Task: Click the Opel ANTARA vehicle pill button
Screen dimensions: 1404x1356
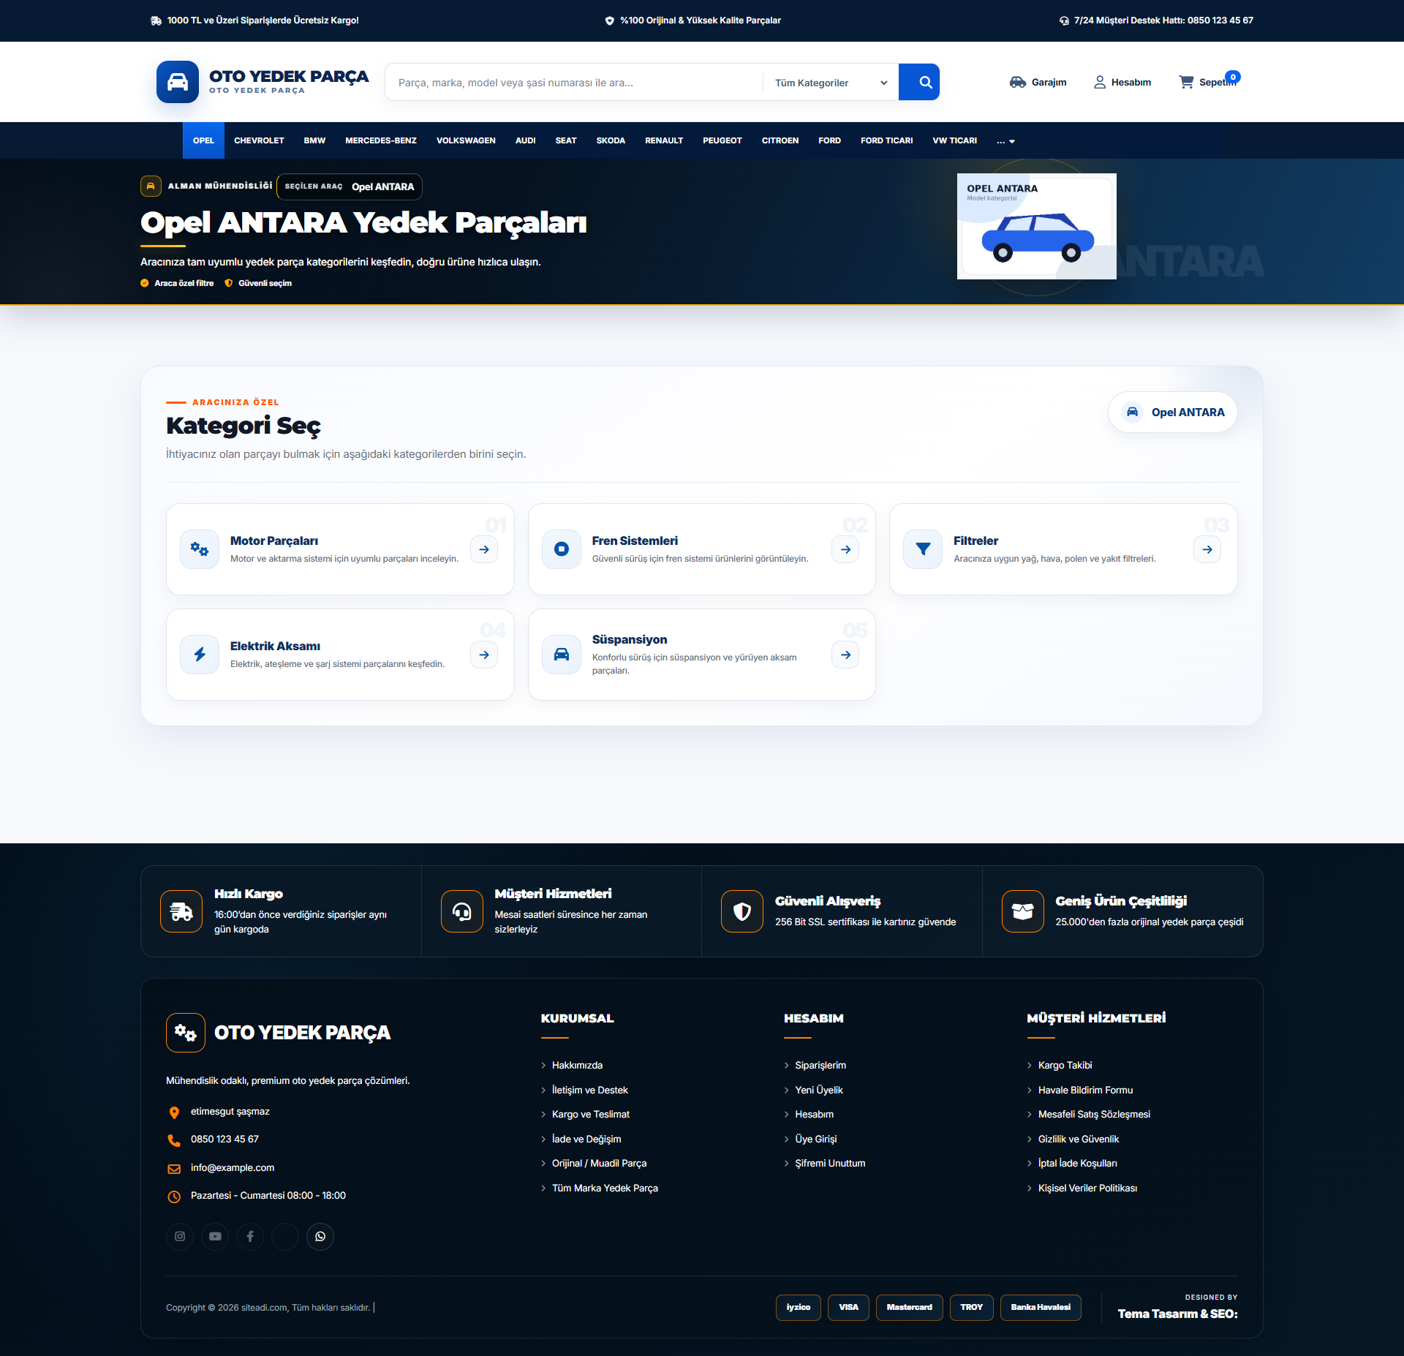Action: pyautogui.click(x=1173, y=413)
